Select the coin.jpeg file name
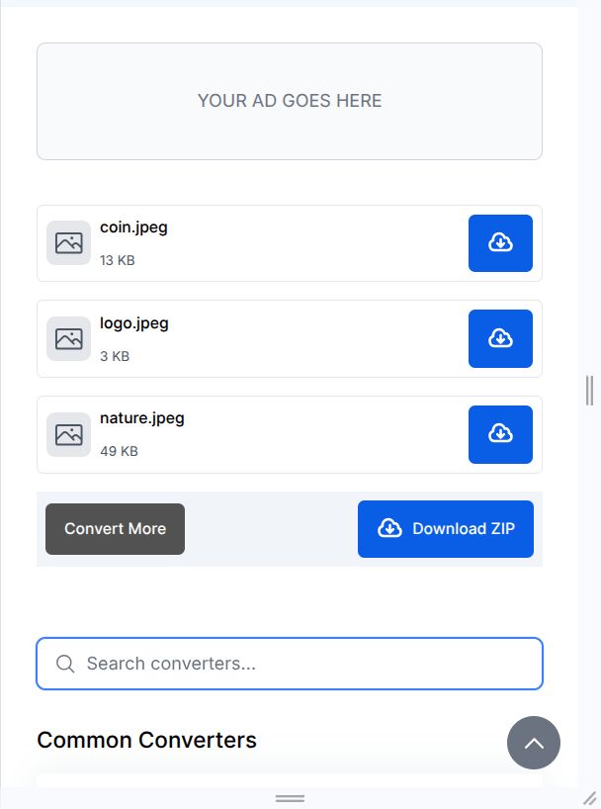This screenshot has width=601, height=809. 133,227
